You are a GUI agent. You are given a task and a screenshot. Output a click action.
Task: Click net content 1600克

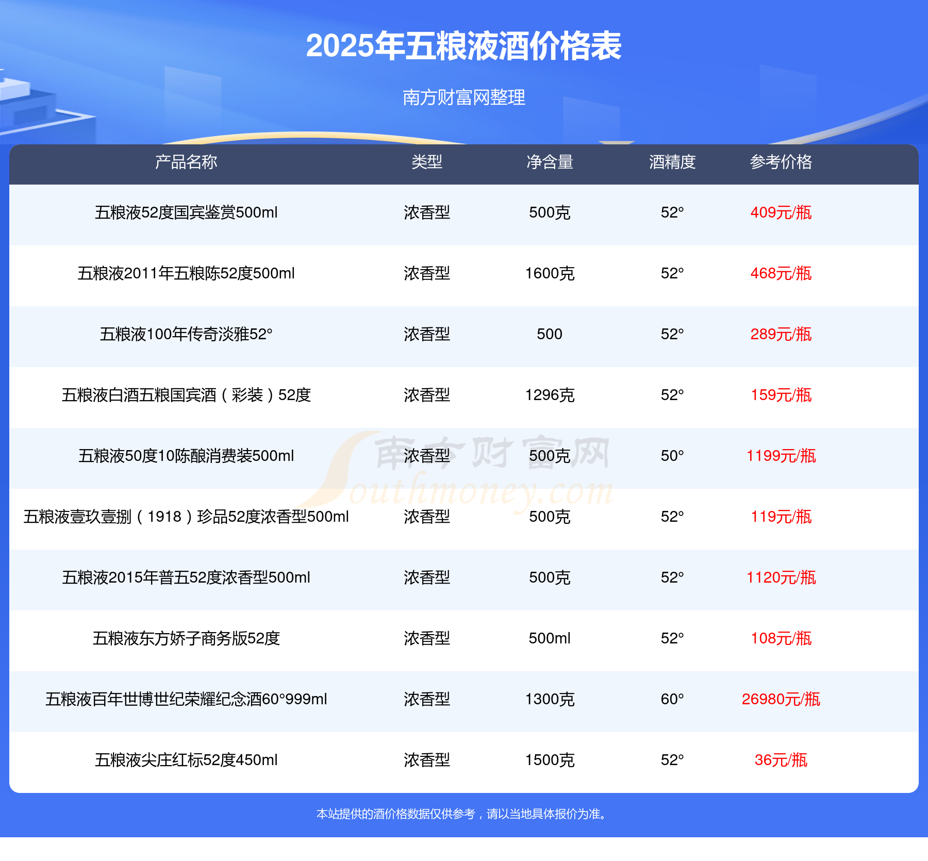pos(550,273)
